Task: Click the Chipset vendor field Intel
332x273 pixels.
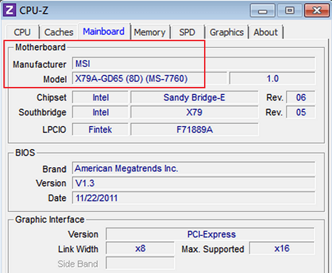Action: (x=100, y=98)
